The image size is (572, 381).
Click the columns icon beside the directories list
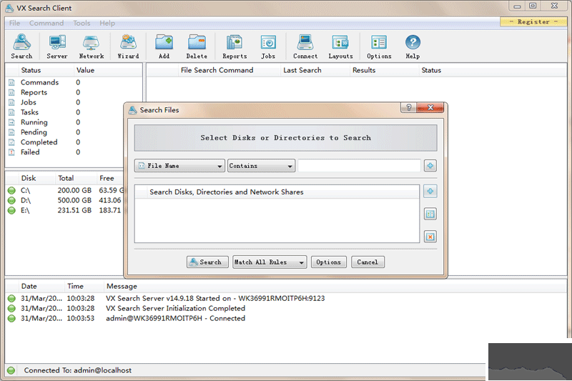[x=430, y=214]
